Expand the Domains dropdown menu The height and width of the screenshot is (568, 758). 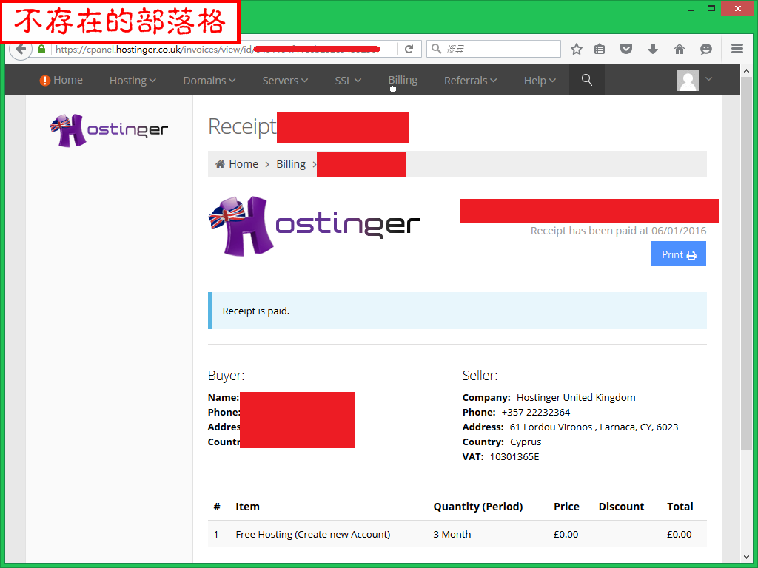click(209, 81)
